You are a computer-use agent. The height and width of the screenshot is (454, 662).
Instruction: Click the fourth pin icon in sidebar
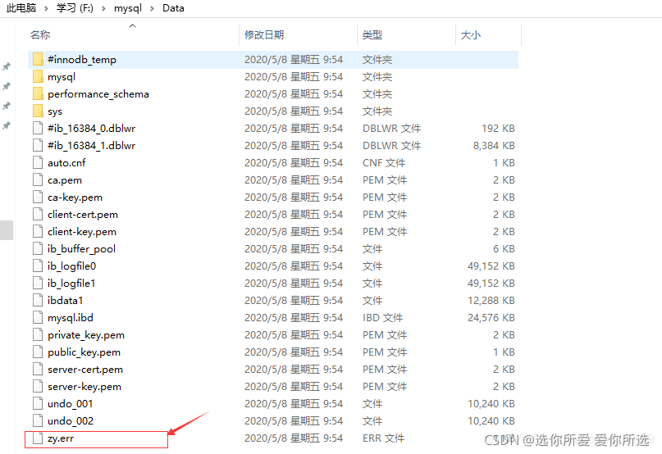tap(7, 125)
